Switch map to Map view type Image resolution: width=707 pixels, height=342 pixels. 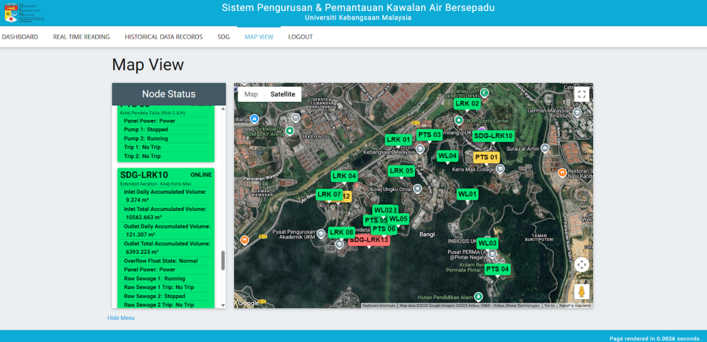click(251, 94)
